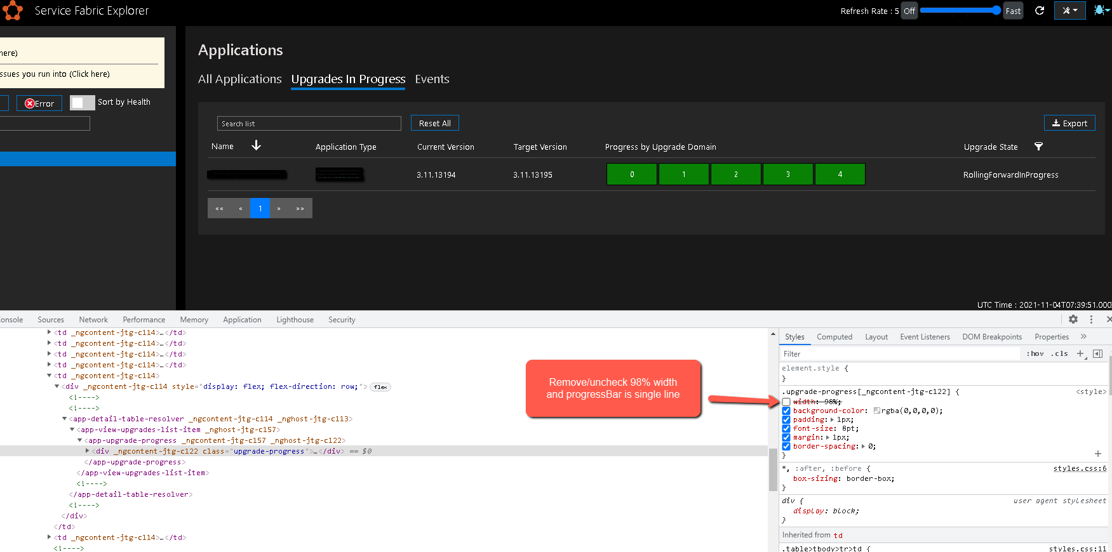This screenshot has width=1112, height=552.
Task: Collapse the flex div style node
Action: point(57,386)
